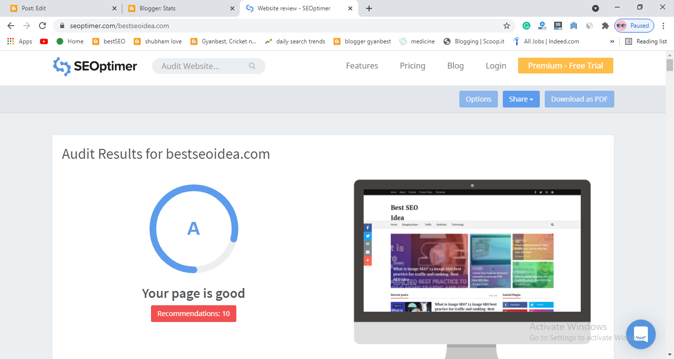This screenshot has width=674, height=359.
Task: Open the YouTube bookmark icon
Action: pyautogui.click(x=44, y=41)
